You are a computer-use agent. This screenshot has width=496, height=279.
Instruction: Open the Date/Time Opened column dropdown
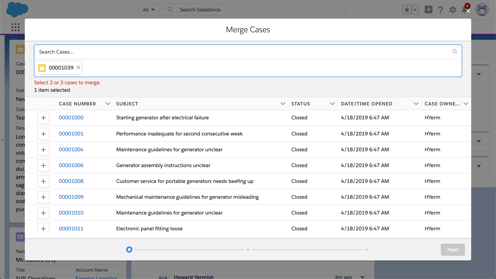click(416, 104)
